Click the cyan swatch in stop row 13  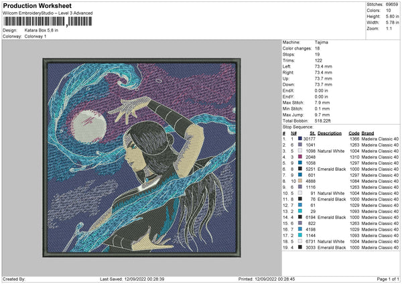coord(300,211)
